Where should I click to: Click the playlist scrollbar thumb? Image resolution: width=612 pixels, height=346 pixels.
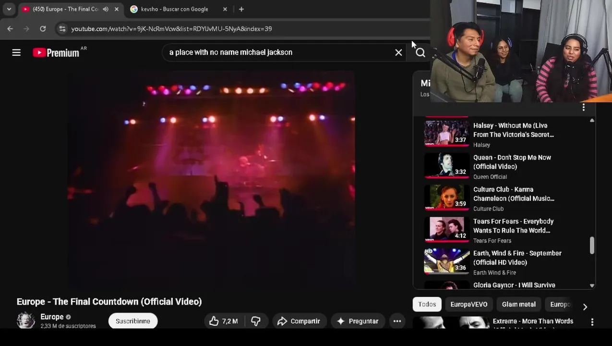pos(592,245)
